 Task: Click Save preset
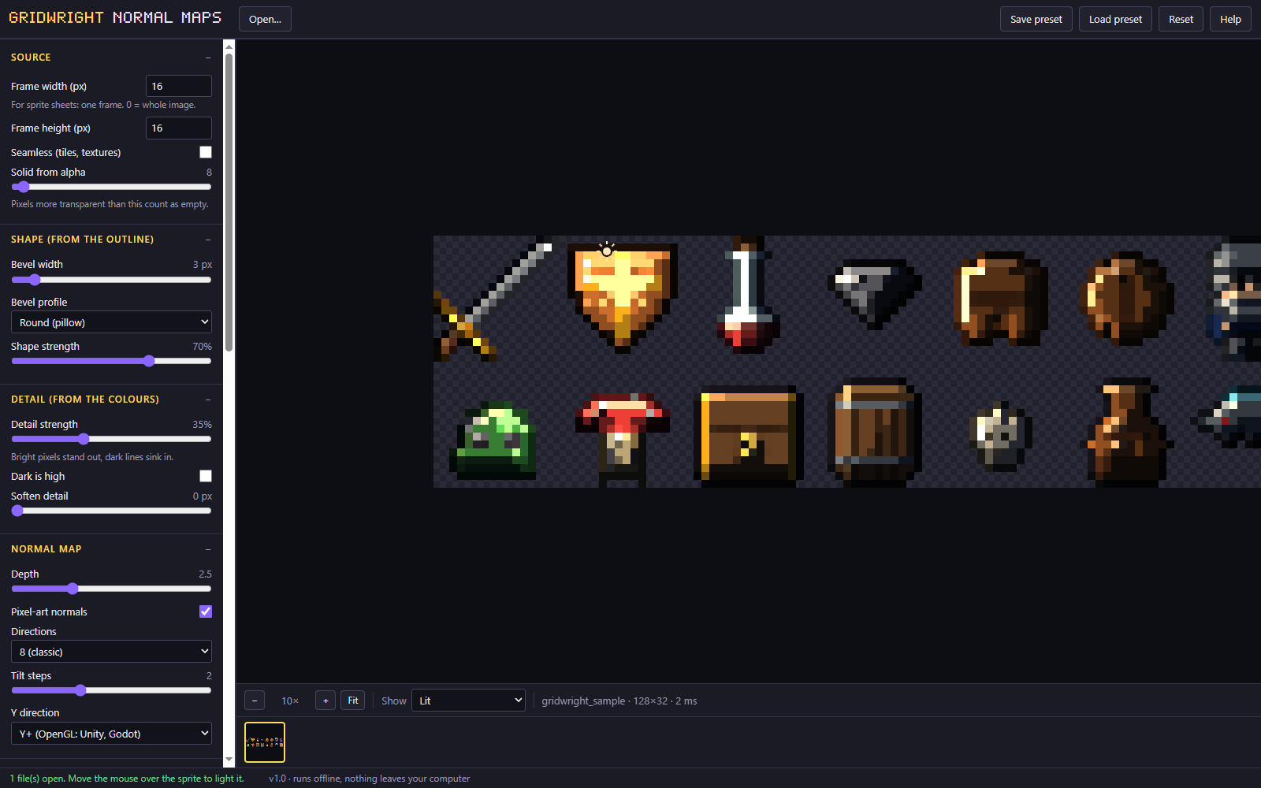[1036, 19]
